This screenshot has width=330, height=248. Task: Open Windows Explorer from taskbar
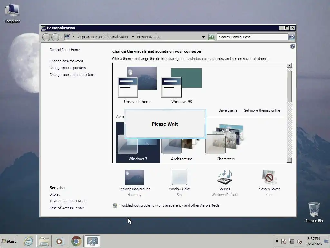[44, 241]
